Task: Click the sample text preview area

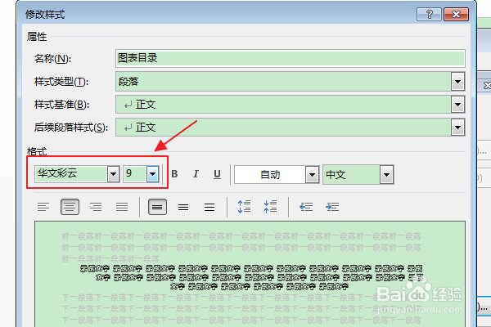Action: click(x=250, y=274)
